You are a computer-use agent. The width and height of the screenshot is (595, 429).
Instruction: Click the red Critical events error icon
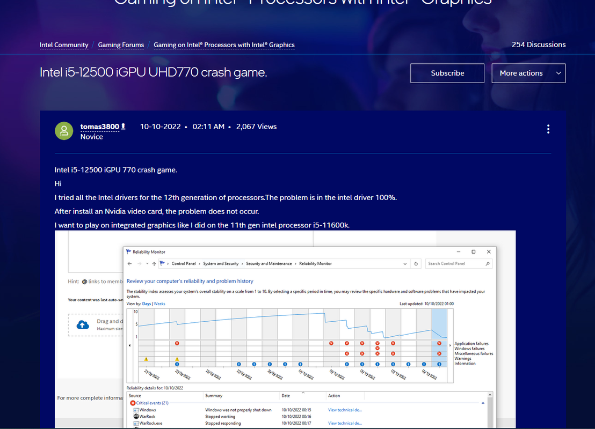(x=133, y=403)
